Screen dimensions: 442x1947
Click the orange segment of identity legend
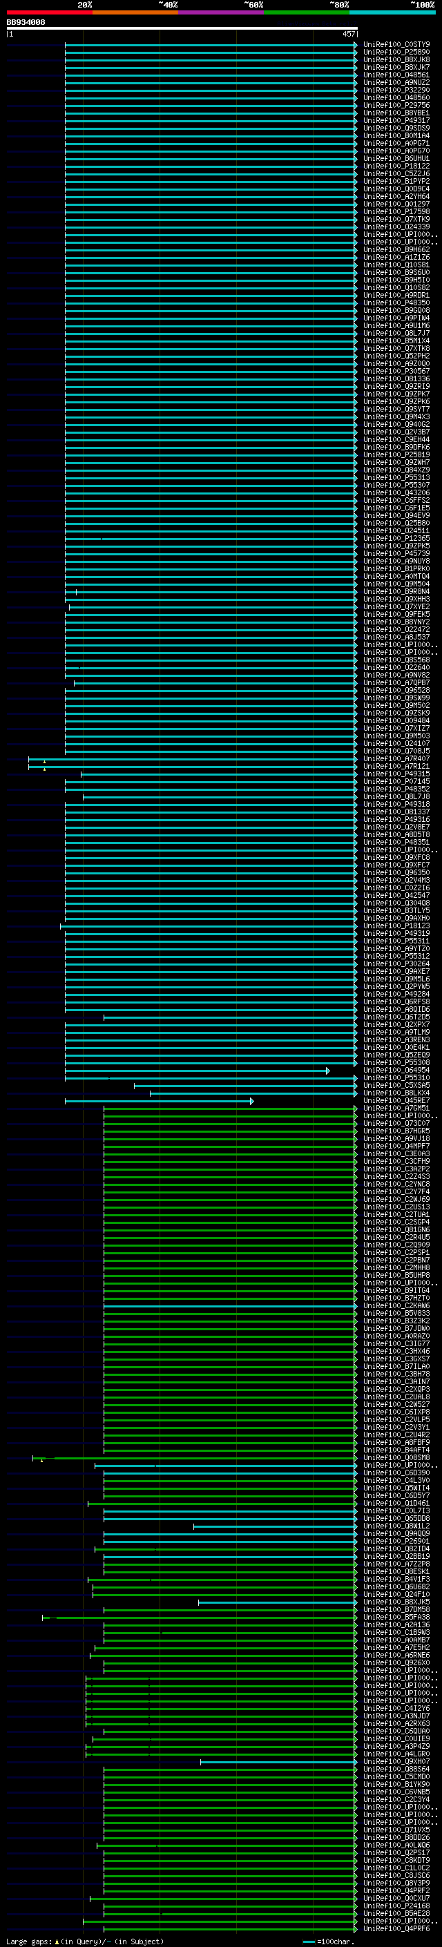135,12
